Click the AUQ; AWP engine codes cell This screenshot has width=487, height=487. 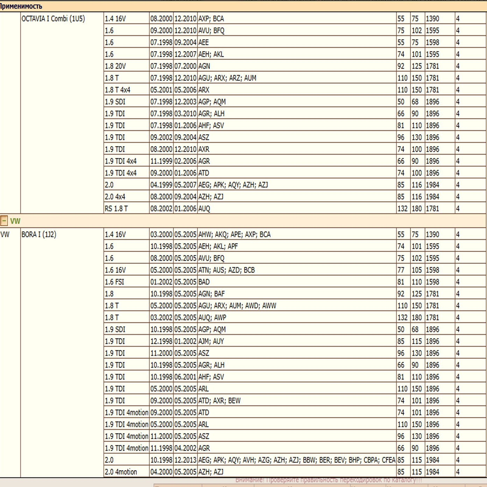pos(297,318)
